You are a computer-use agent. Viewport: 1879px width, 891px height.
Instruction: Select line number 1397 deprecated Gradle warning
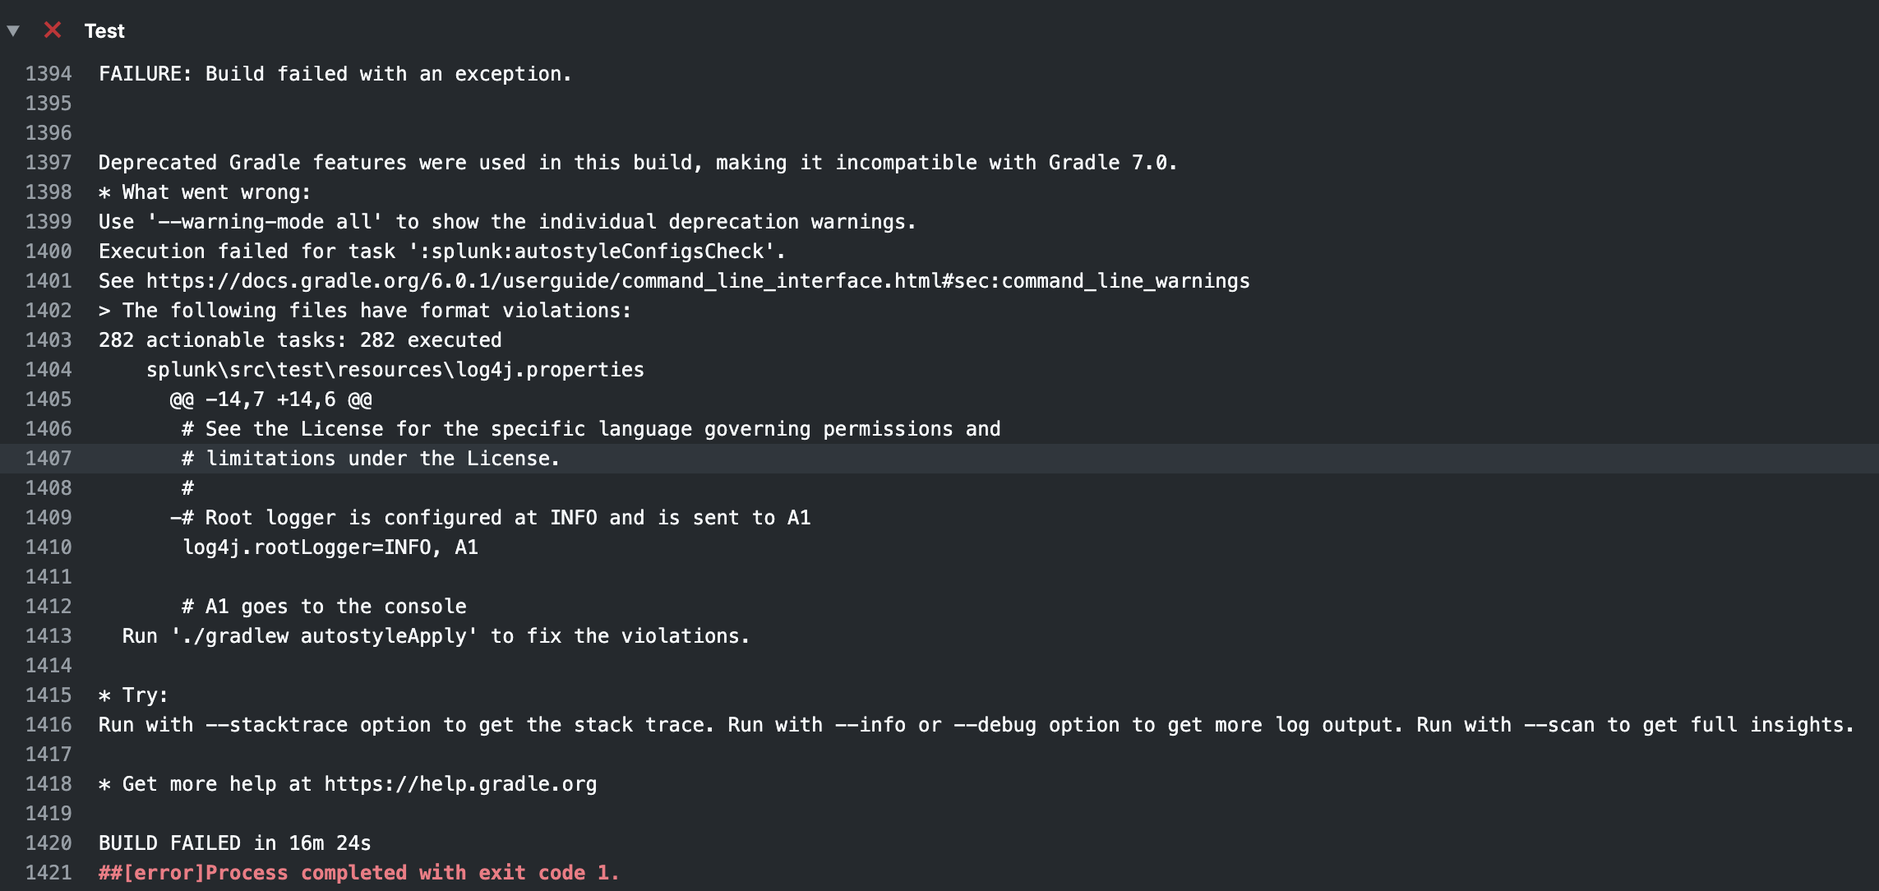click(x=48, y=163)
